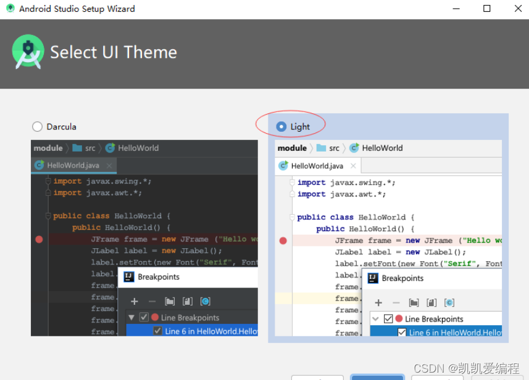Screen dimensions: 529x380
Task: Fold public class HelloWorld in Light gutter
Action: click(292, 217)
